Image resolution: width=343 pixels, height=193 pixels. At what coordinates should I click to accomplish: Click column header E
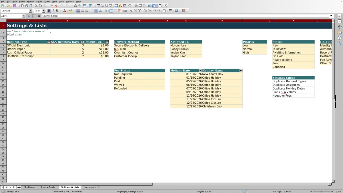(x=139, y=21)
